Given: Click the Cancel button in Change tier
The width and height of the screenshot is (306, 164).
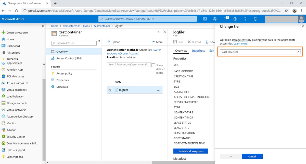Looking at the screenshot, I should [x=252, y=156].
